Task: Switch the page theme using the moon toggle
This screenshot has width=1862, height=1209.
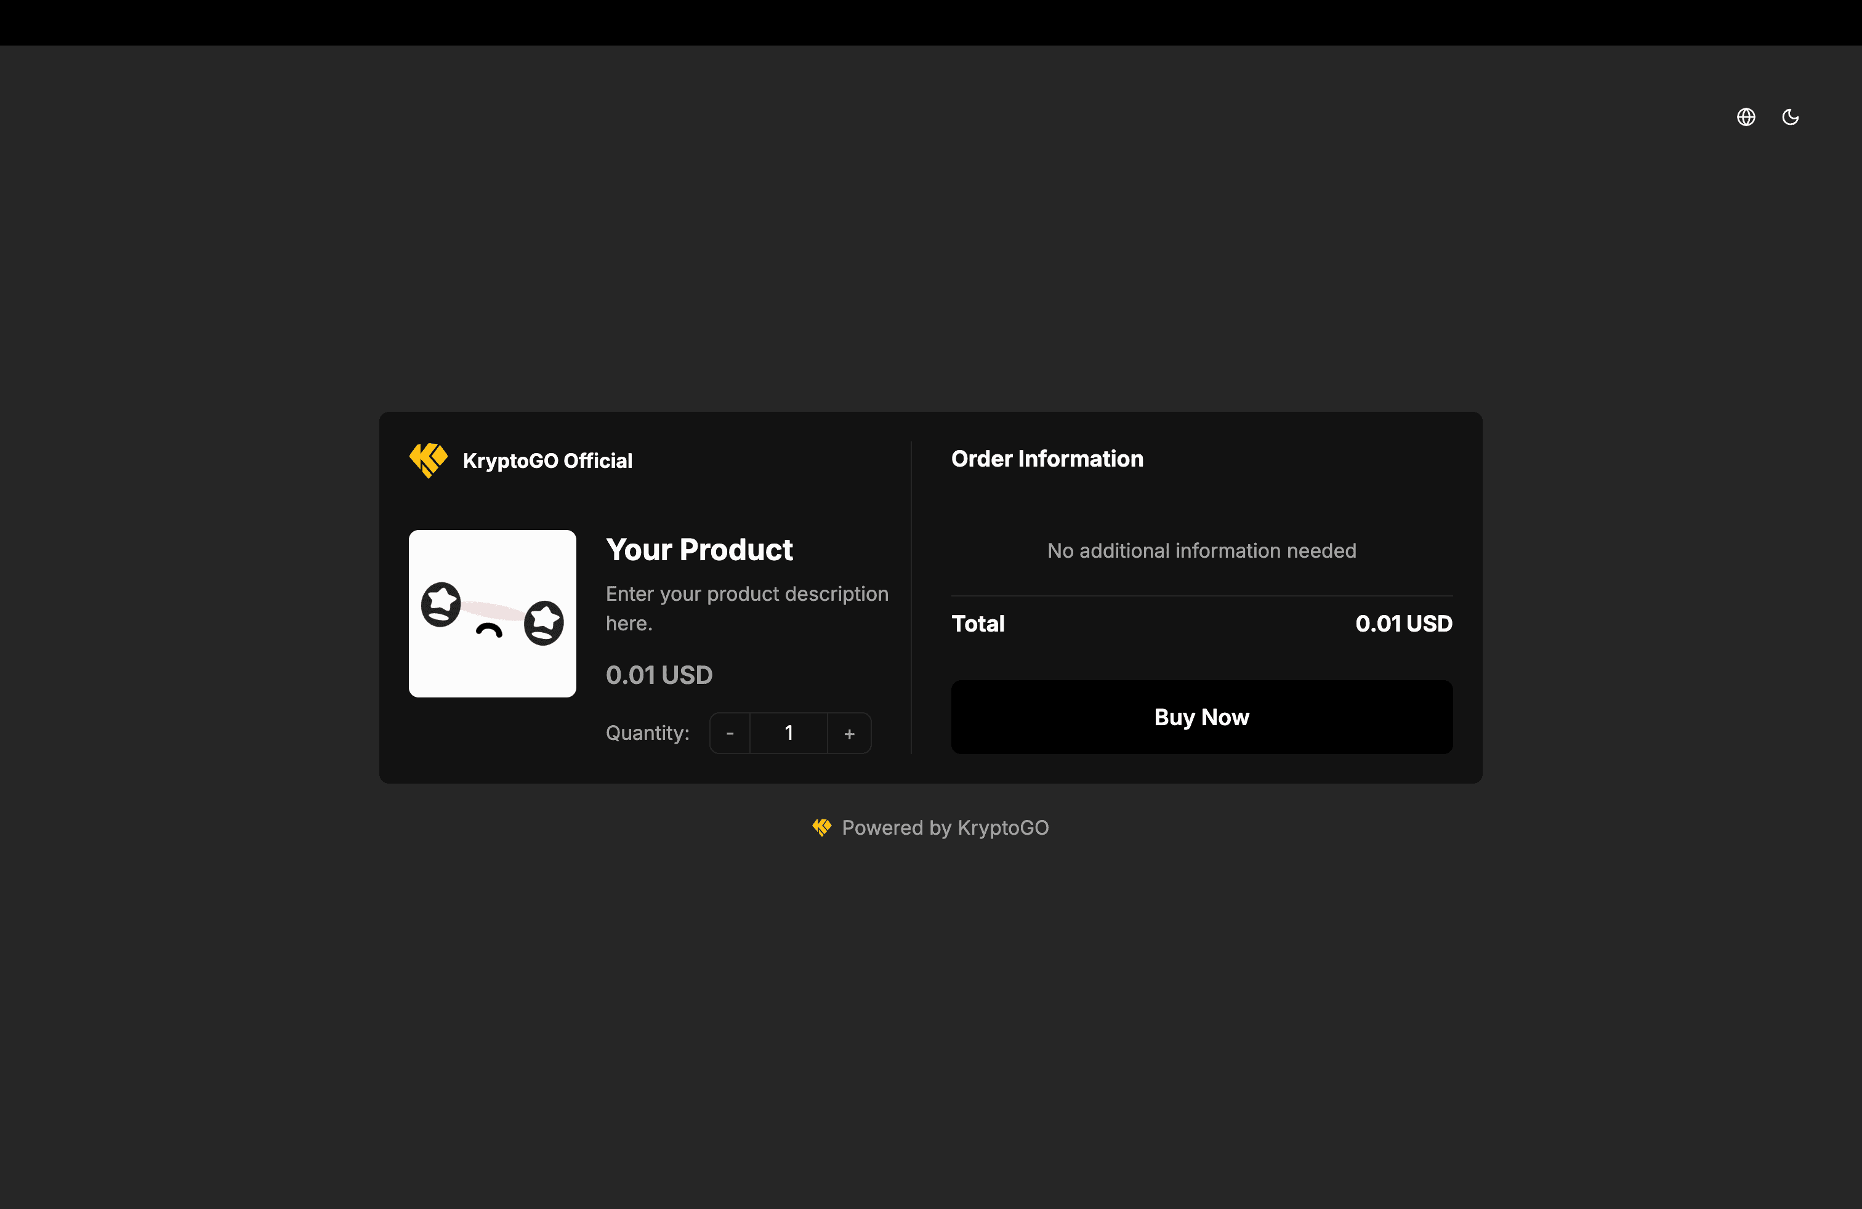Action: point(1791,116)
